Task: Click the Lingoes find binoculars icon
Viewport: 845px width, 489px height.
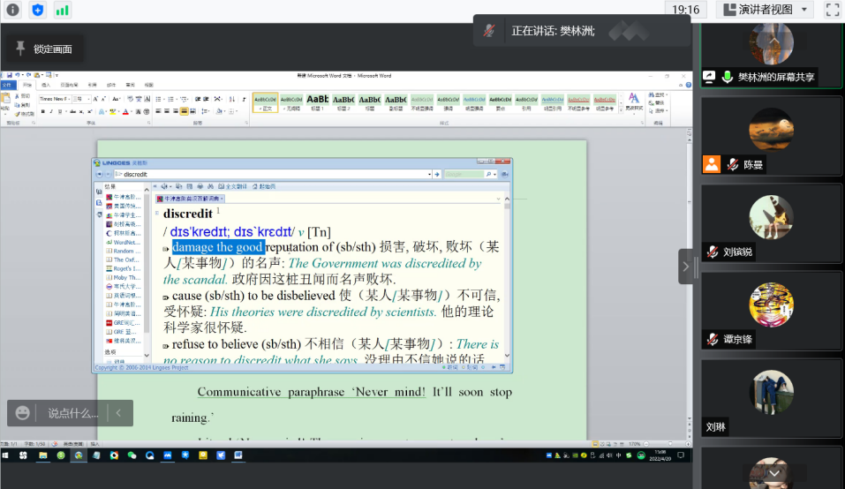Action: [211, 186]
